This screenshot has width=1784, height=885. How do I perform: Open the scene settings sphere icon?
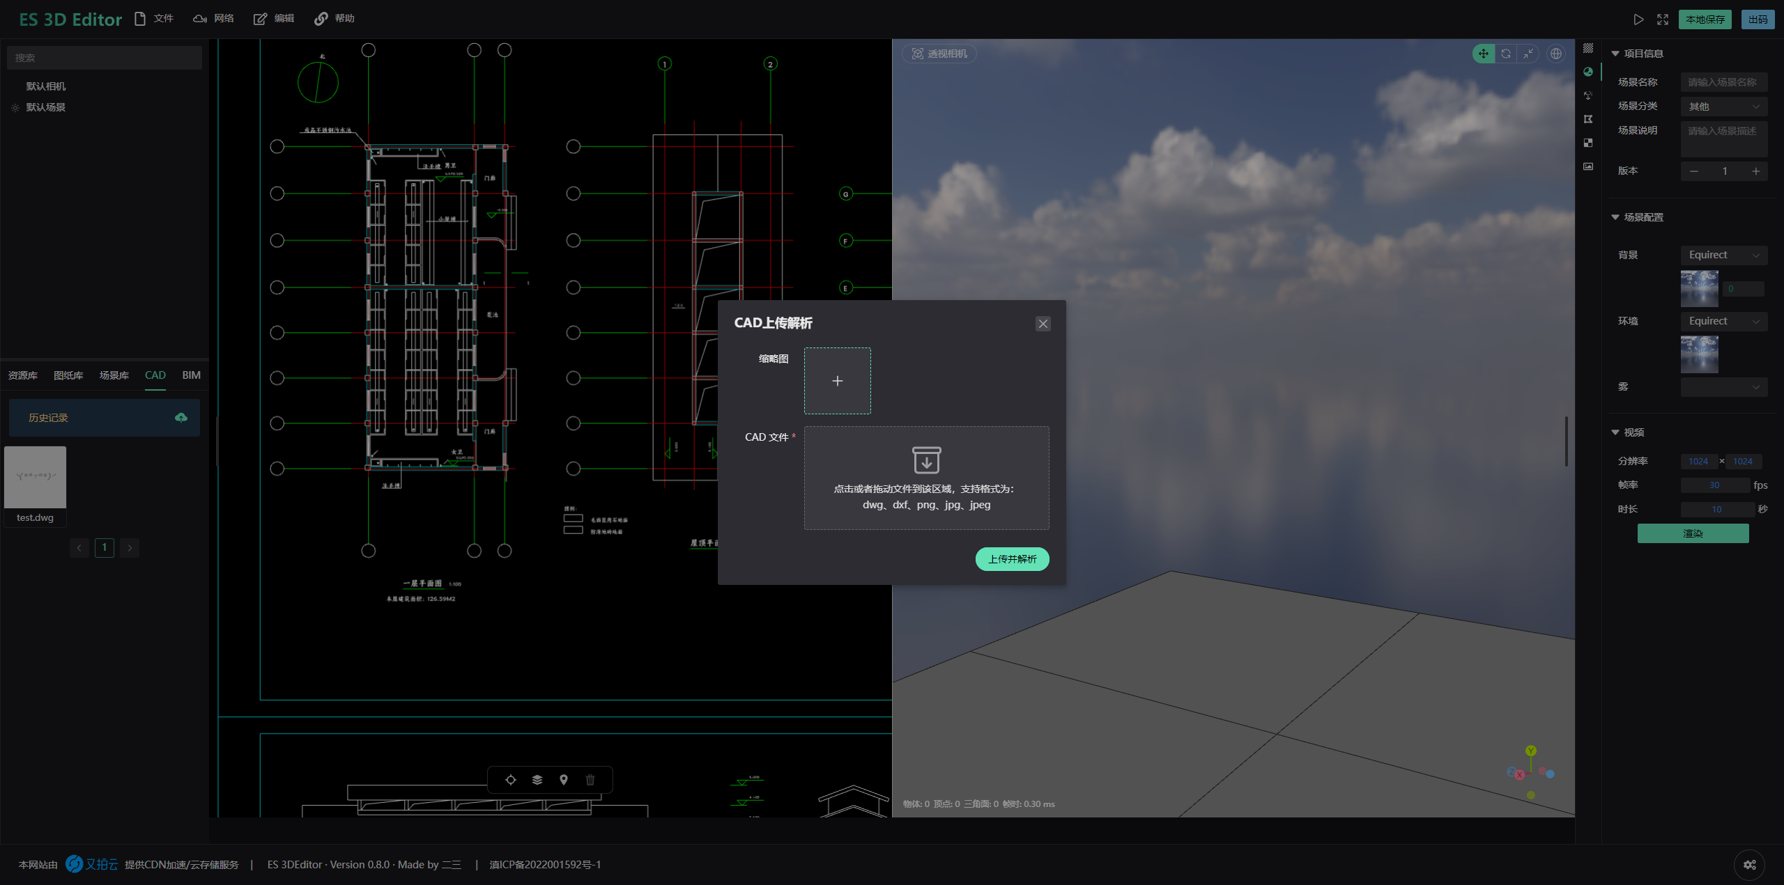(1588, 72)
